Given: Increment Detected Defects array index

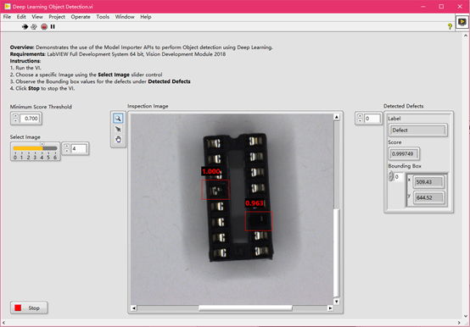Looking at the screenshot, I should (x=360, y=116).
